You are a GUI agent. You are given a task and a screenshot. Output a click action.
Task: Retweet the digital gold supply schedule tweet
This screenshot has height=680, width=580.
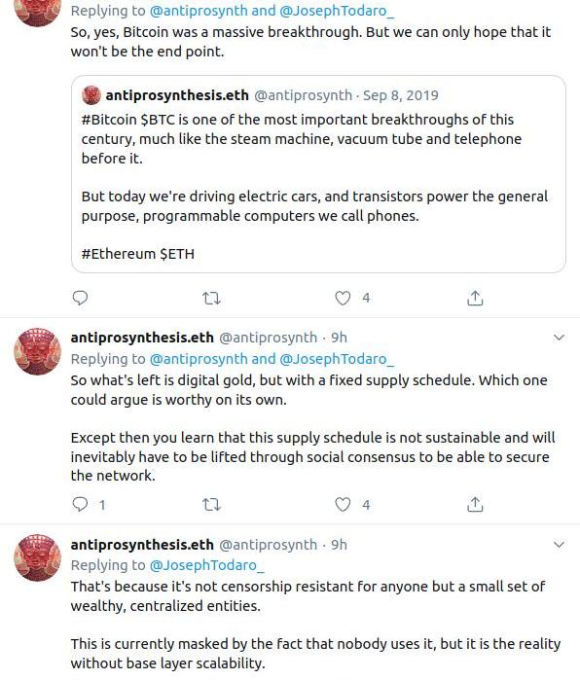pos(211,505)
